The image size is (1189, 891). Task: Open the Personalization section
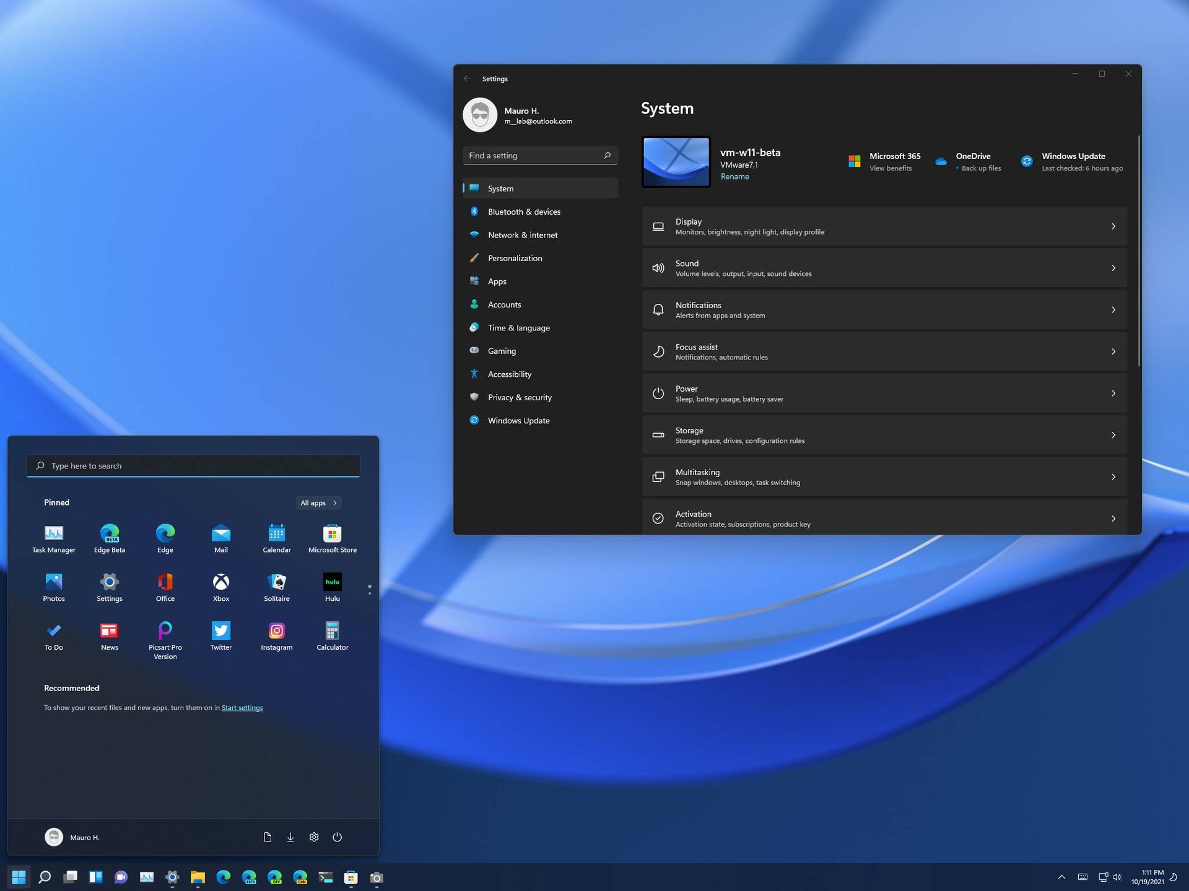coord(515,258)
